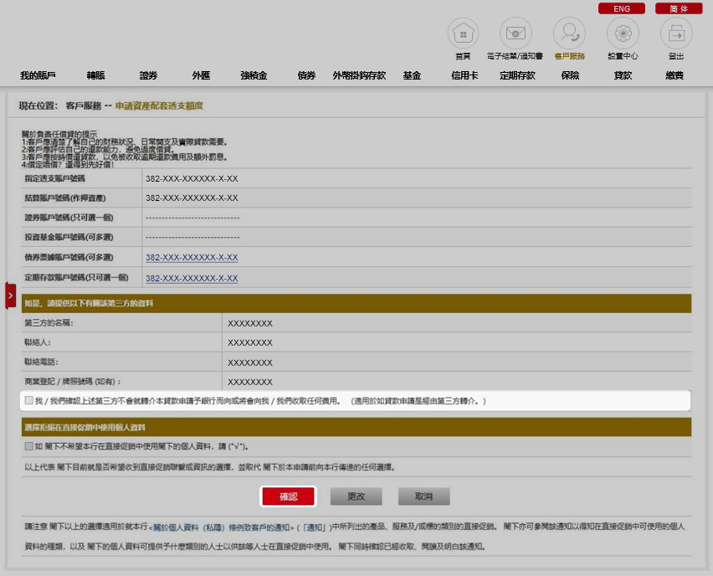Click the 登出 logout icon

pos(676,33)
